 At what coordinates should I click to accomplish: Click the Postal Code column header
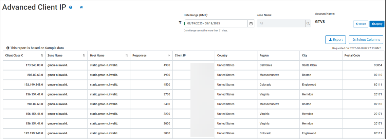353,55
